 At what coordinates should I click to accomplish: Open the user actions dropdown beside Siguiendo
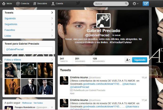point(128,60)
